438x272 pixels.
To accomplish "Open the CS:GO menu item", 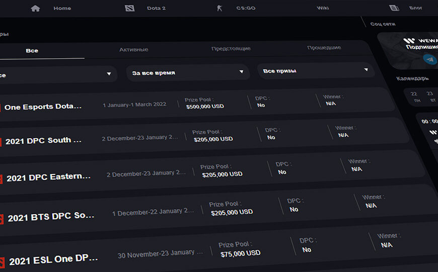I will pyautogui.click(x=246, y=8).
